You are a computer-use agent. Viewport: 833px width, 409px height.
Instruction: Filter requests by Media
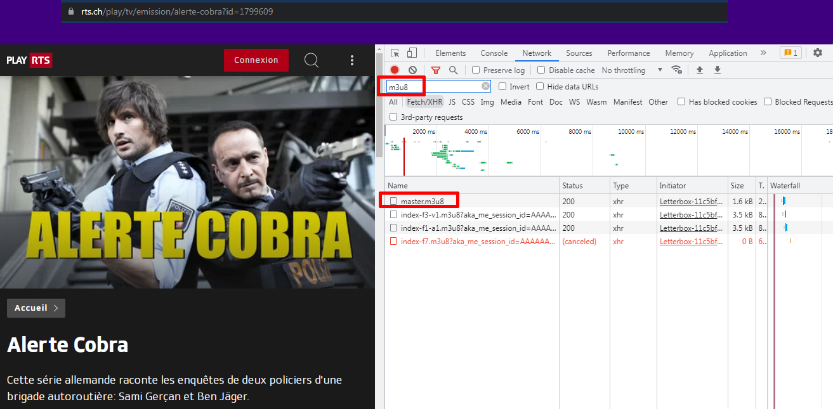coord(511,102)
